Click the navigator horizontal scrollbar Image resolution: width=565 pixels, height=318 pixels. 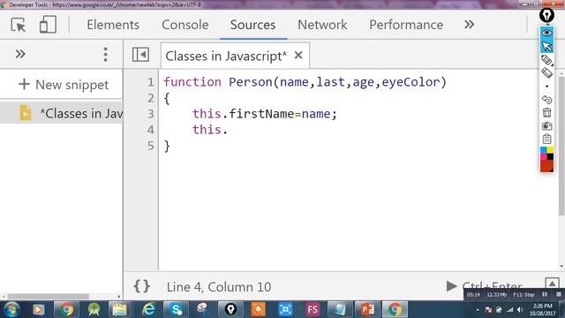pyautogui.click(x=49, y=297)
